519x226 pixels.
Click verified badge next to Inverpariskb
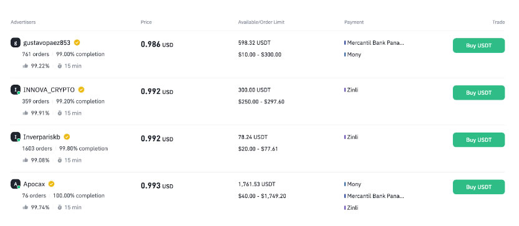(x=67, y=137)
